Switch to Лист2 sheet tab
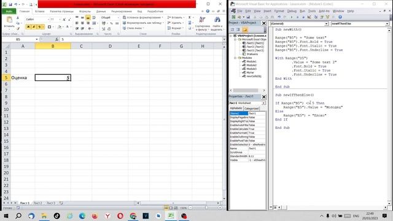Screen dimensions: 393x221 pyautogui.click(x=38, y=203)
